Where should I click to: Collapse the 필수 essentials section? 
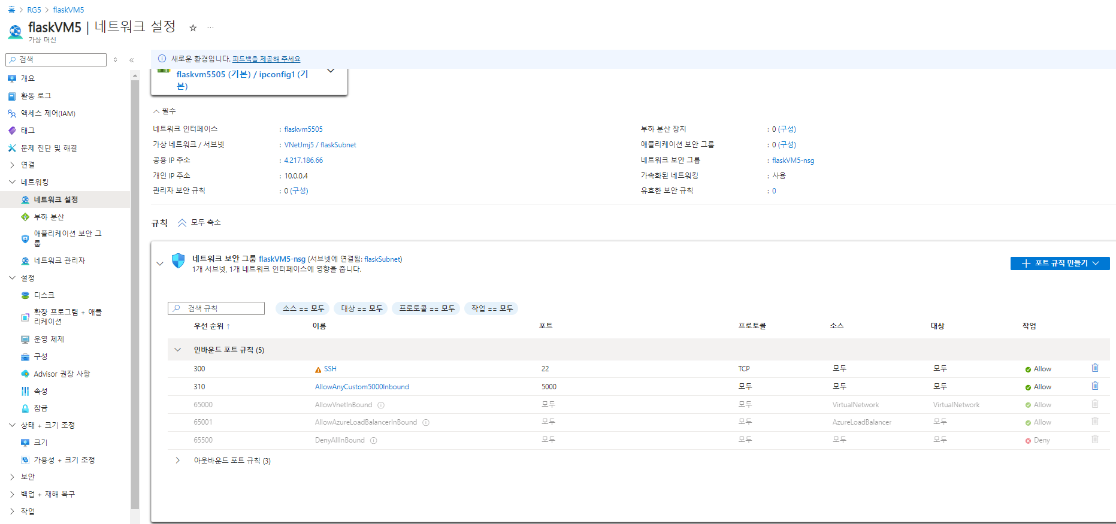click(x=156, y=111)
